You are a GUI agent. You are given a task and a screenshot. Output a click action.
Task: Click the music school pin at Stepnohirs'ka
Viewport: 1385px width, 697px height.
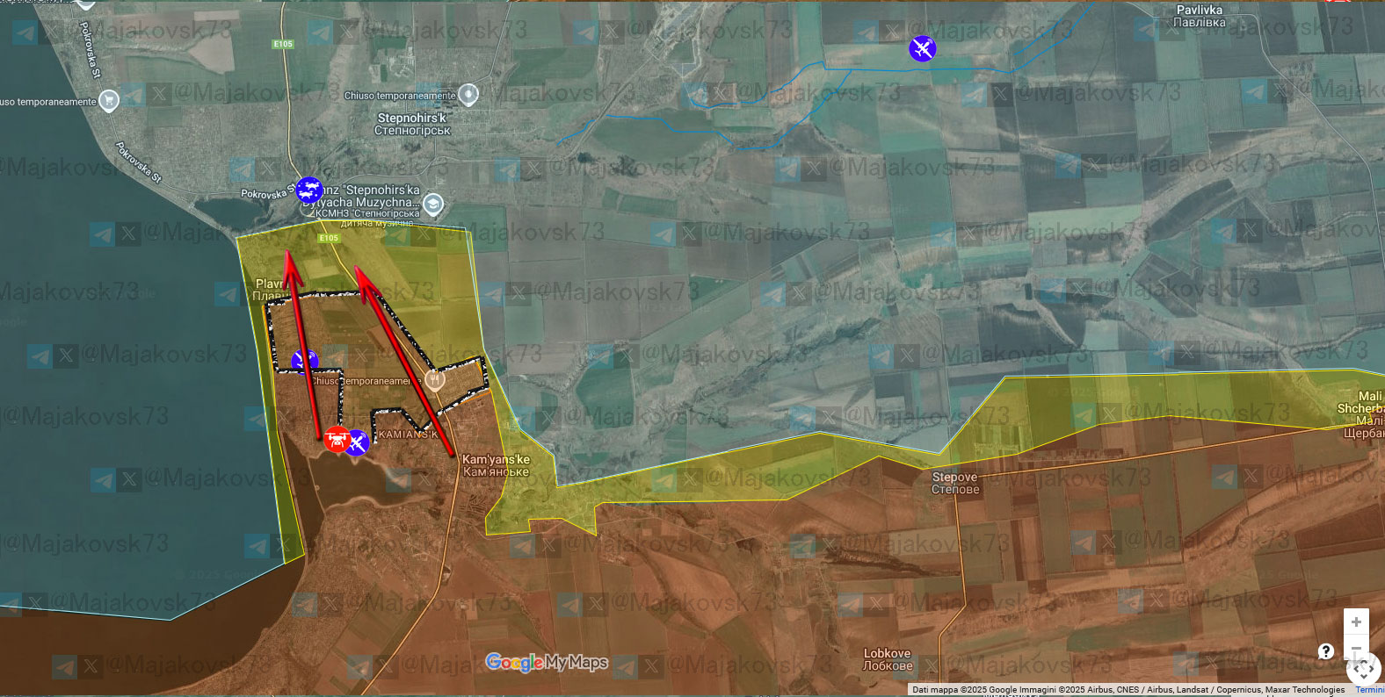coord(433,205)
